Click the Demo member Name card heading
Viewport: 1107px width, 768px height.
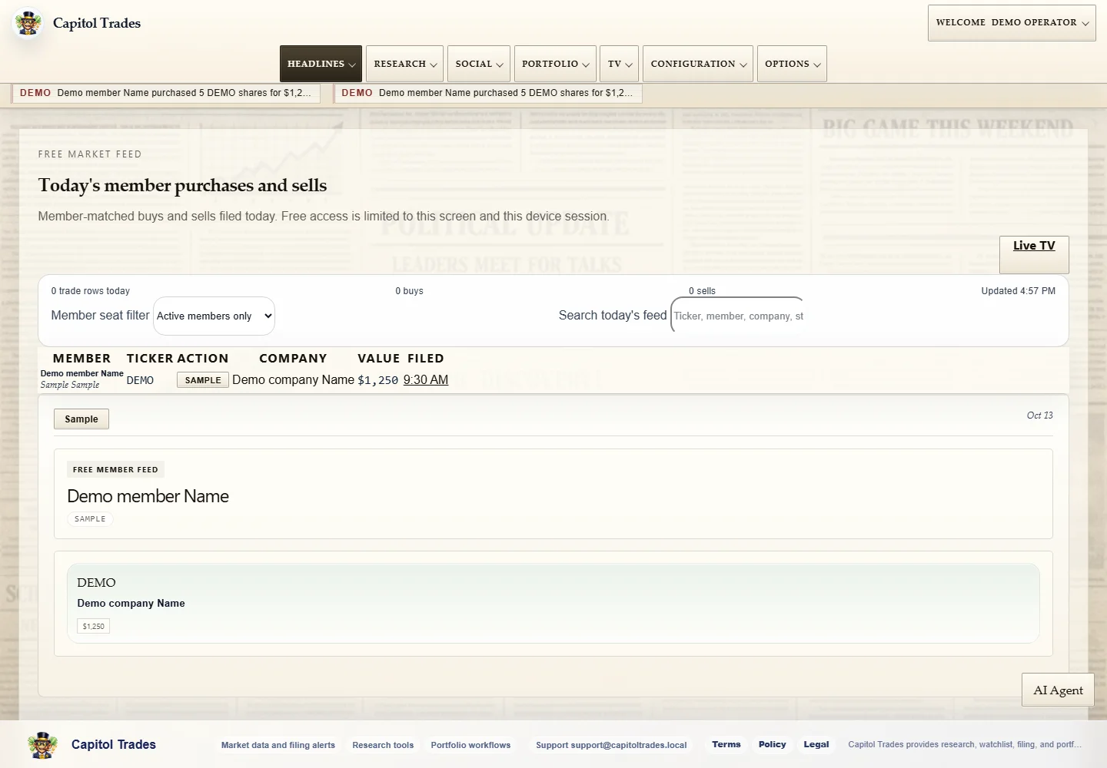click(148, 496)
